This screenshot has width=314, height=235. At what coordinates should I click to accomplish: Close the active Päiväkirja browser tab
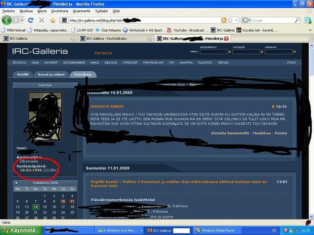click(226, 38)
